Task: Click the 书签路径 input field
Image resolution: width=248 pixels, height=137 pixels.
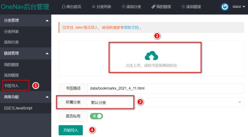Action: 166,89
